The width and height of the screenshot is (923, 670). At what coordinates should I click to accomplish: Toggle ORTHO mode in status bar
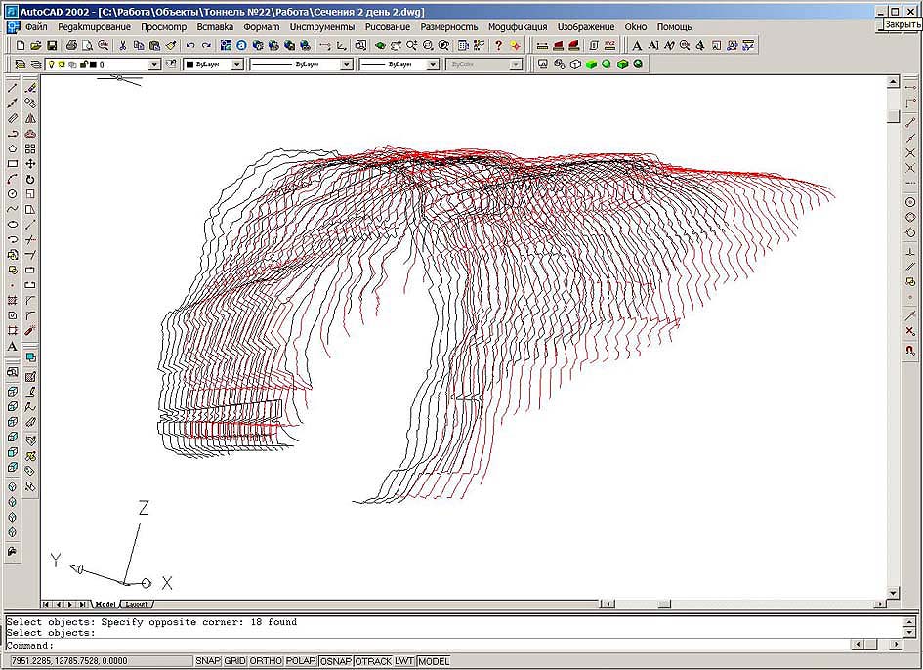click(x=266, y=661)
